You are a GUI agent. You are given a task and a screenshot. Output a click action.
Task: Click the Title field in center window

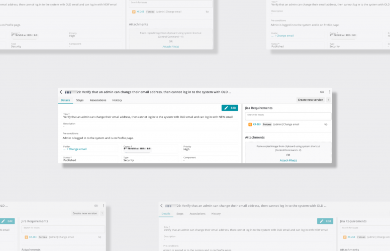[149, 116]
